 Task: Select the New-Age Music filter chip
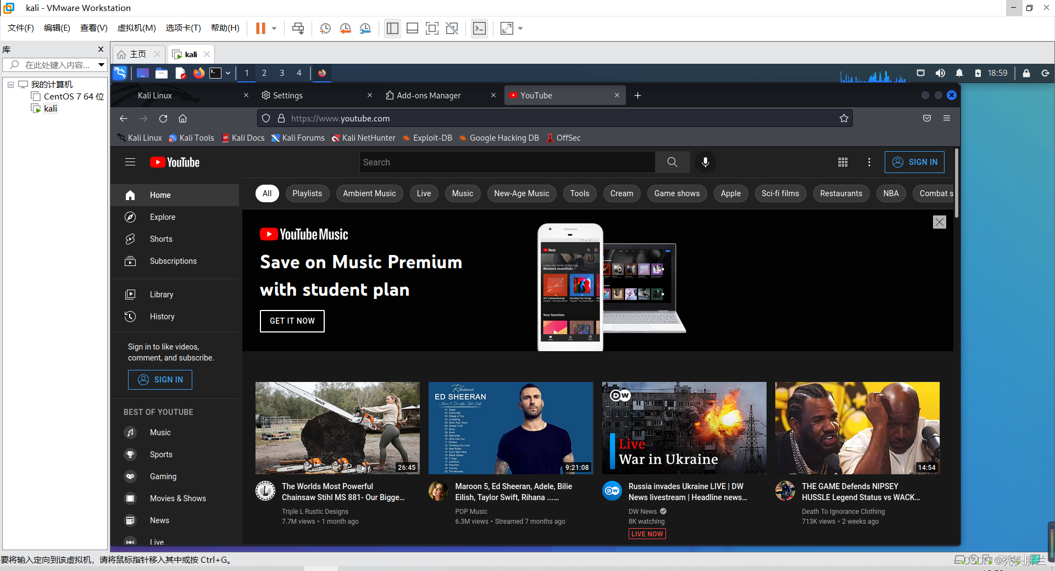(x=521, y=193)
